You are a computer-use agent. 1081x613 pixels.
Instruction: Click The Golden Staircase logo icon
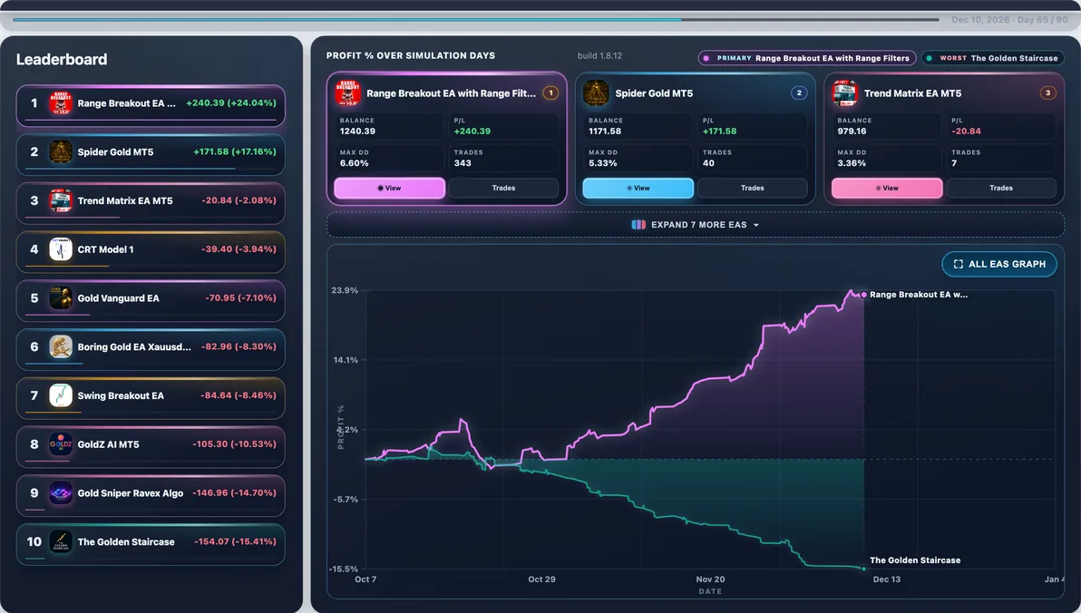click(x=61, y=541)
